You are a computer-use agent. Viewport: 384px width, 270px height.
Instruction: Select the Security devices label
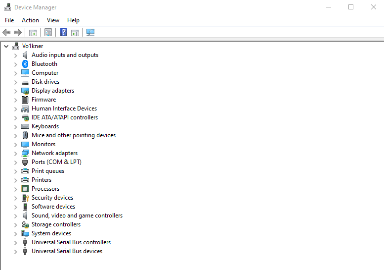click(x=52, y=198)
